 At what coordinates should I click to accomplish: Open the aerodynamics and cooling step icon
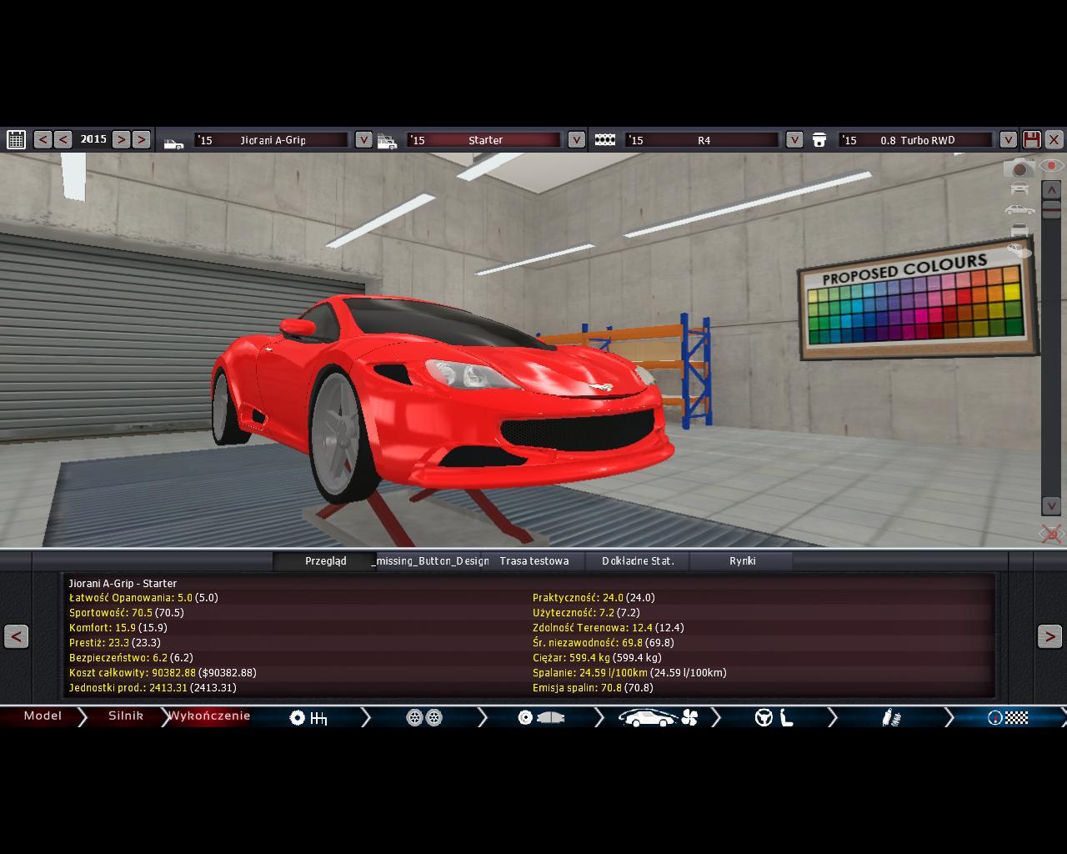coord(658,717)
